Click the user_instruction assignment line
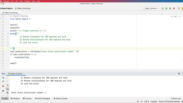183x103 pixels. point(44,51)
